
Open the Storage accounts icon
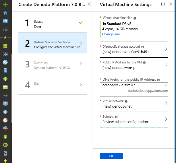(x=5, y=87)
